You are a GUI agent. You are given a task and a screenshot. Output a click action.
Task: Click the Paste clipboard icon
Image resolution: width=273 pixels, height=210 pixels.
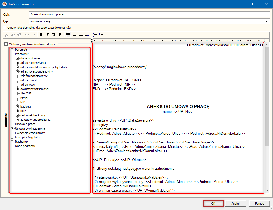pyautogui.click(x=19, y=35)
